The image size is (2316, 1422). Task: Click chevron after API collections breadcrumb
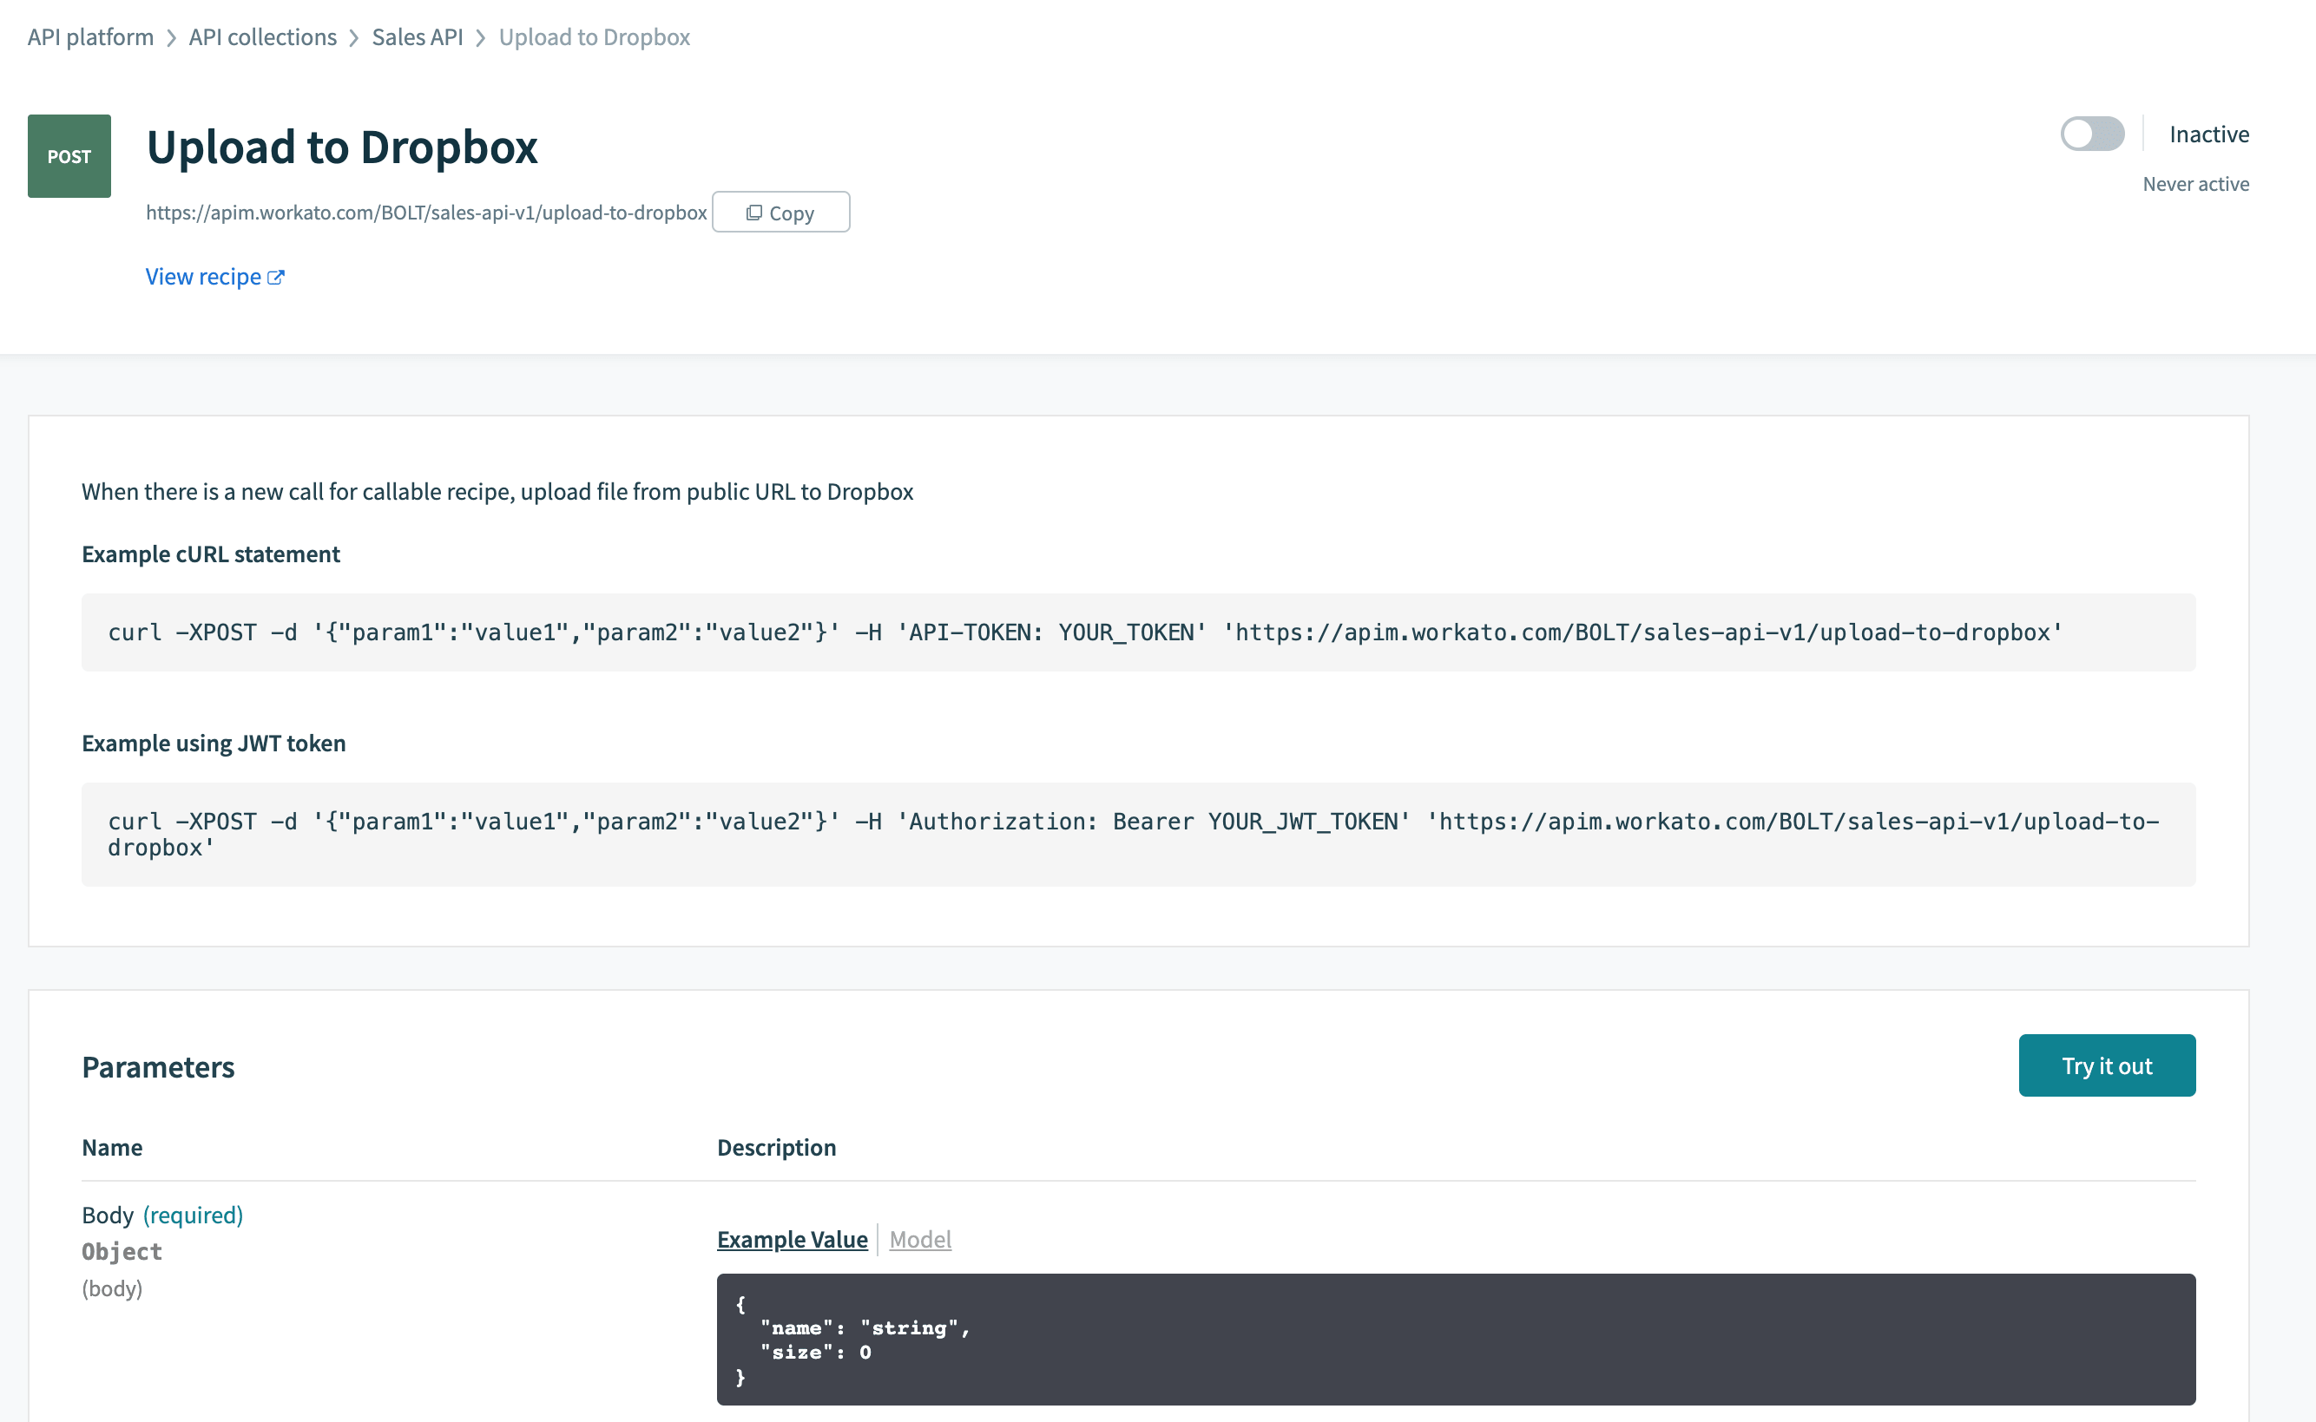(353, 37)
